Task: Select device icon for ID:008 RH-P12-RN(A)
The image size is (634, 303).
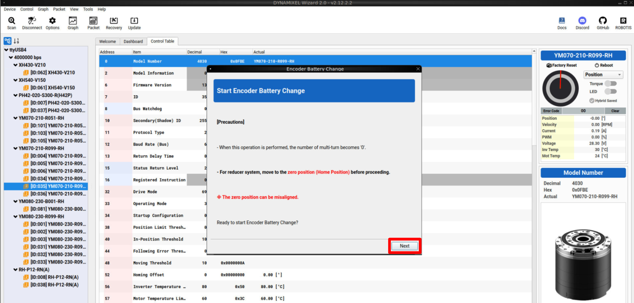Action: [26, 277]
